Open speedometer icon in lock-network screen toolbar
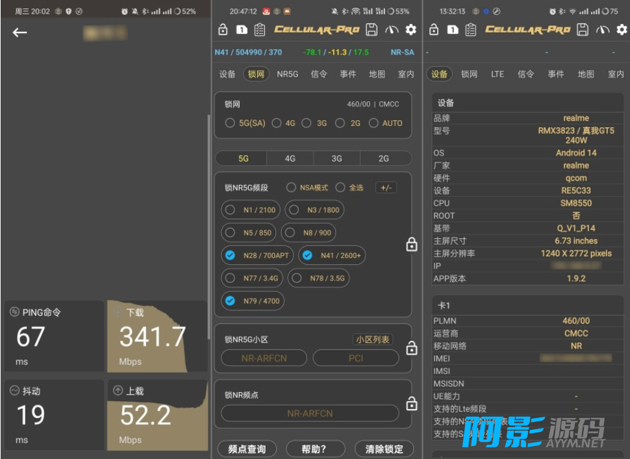The height and width of the screenshot is (459, 630). coord(392,29)
